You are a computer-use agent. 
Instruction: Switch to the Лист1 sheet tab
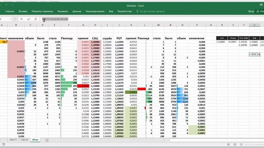[x=13, y=140]
